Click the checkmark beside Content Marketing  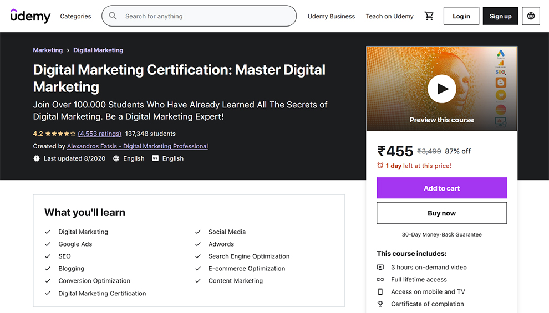(x=198, y=281)
